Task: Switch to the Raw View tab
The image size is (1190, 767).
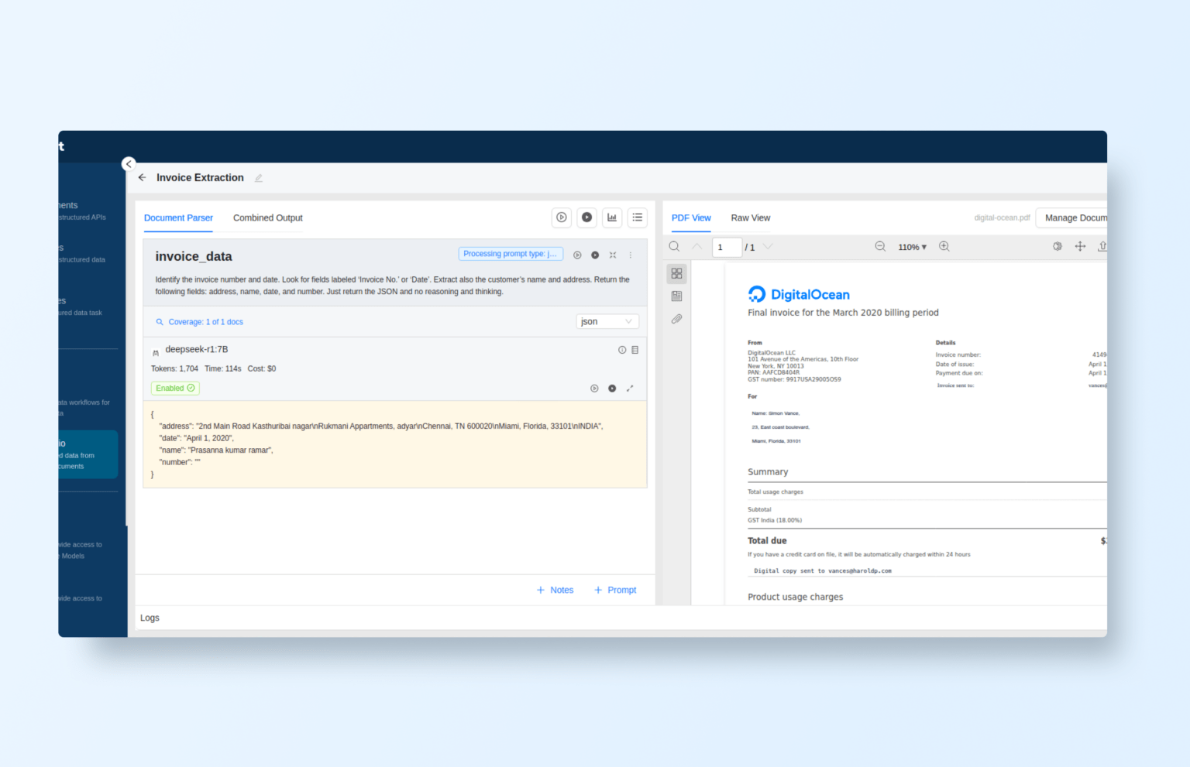Action: pyautogui.click(x=750, y=217)
